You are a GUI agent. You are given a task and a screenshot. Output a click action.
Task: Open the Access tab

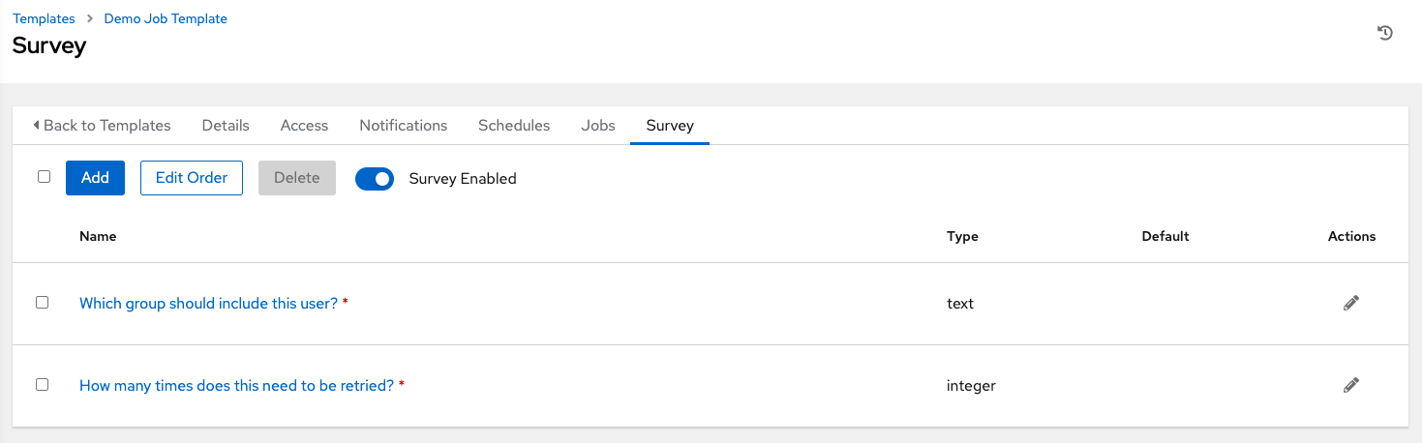pyautogui.click(x=304, y=126)
